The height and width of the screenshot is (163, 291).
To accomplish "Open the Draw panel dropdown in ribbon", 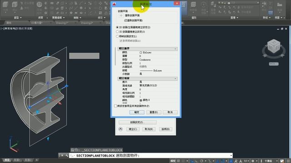I will coord(77,18).
